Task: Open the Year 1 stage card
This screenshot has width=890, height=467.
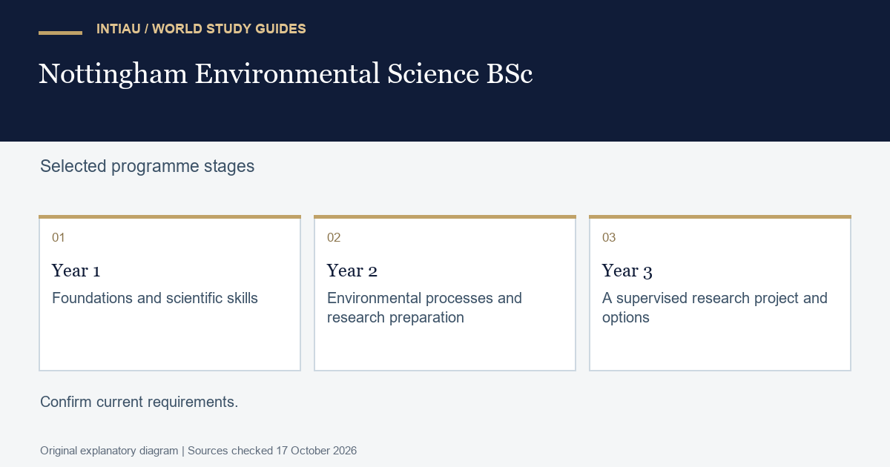Action: (x=170, y=293)
